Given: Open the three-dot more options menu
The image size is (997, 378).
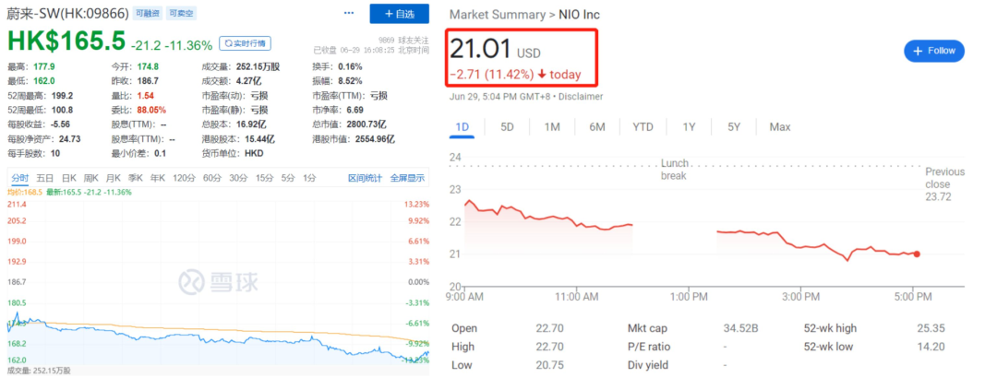Looking at the screenshot, I should click(348, 13).
